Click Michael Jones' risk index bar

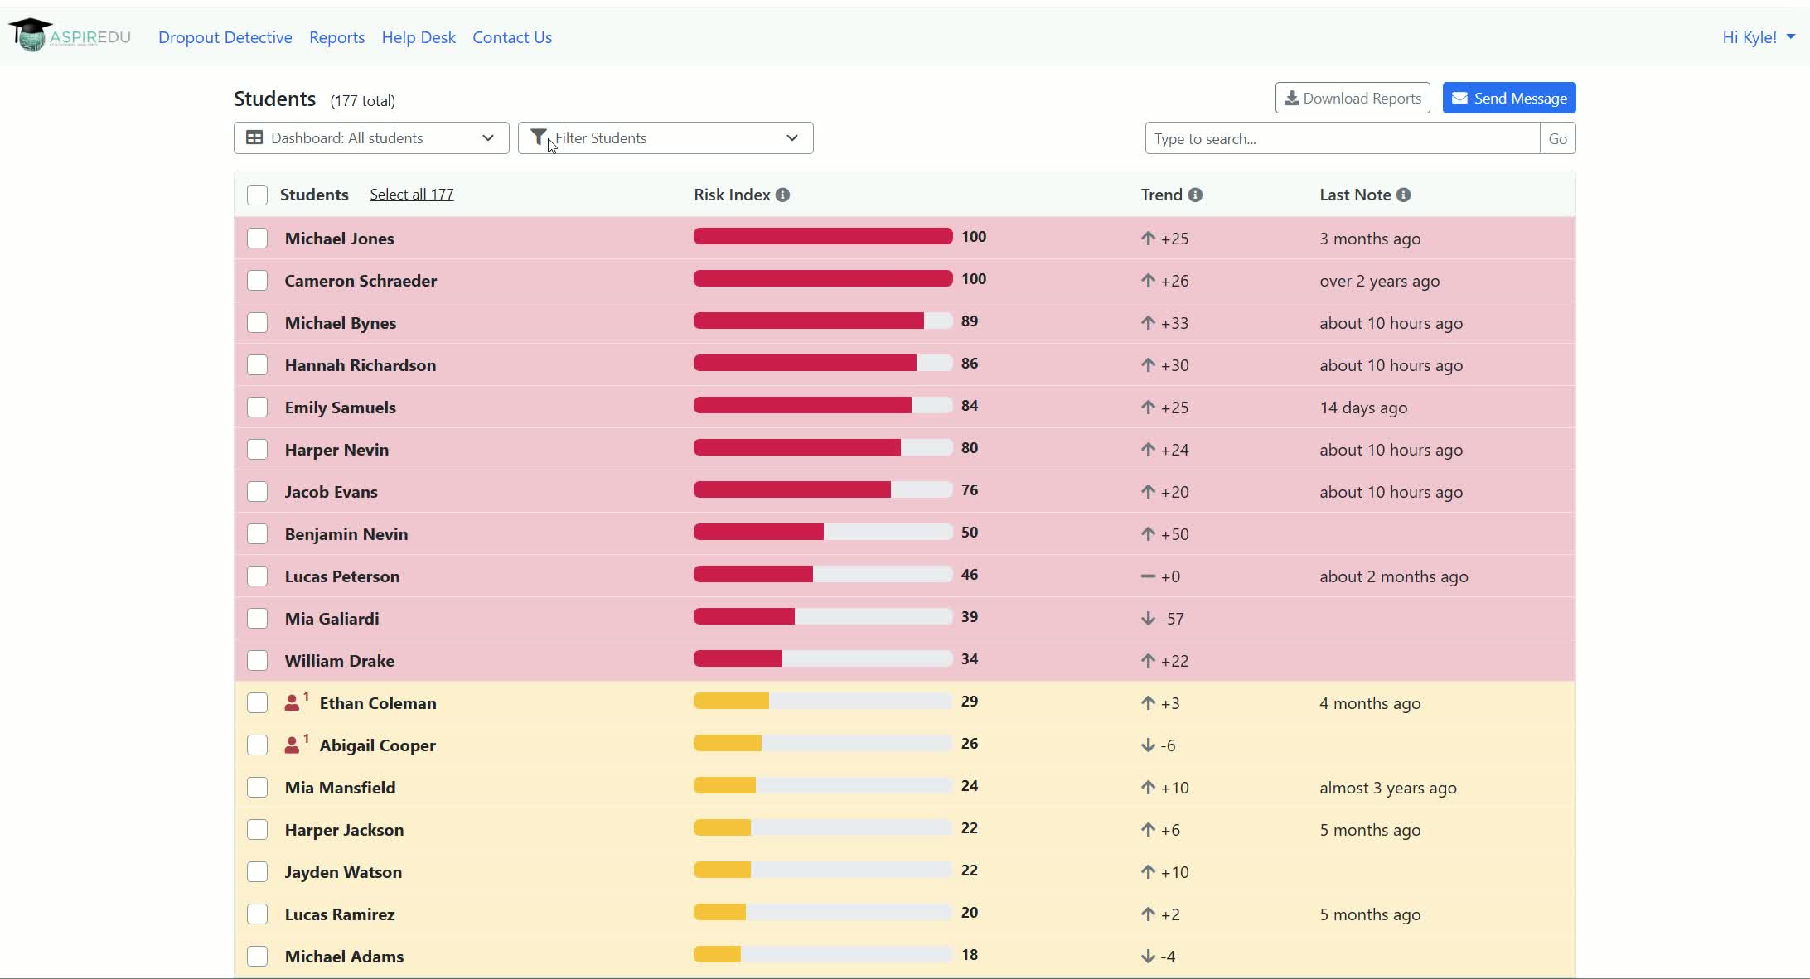[x=823, y=237]
